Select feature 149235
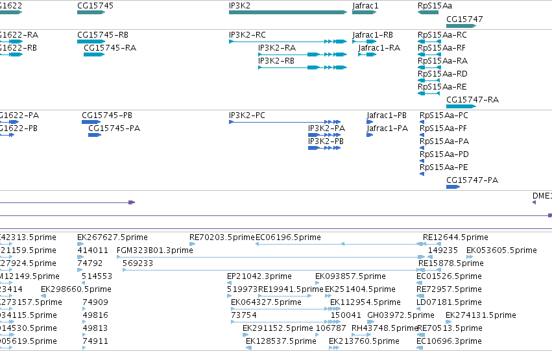This screenshot has height=351, width=552. point(443,250)
